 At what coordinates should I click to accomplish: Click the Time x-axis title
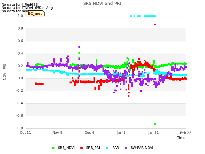tap(181, 138)
